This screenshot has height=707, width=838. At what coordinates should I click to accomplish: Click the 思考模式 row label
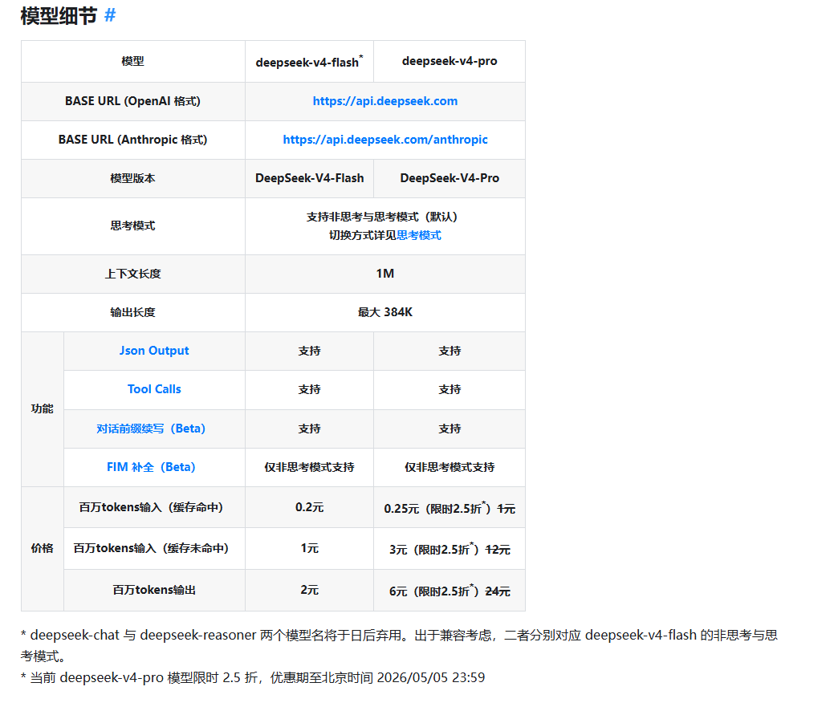[132, 226]
